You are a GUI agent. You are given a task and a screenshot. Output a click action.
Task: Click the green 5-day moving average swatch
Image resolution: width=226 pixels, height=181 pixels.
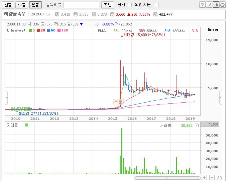point(30,30)
